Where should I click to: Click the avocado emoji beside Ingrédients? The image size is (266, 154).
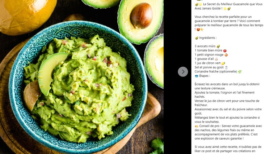197,38
